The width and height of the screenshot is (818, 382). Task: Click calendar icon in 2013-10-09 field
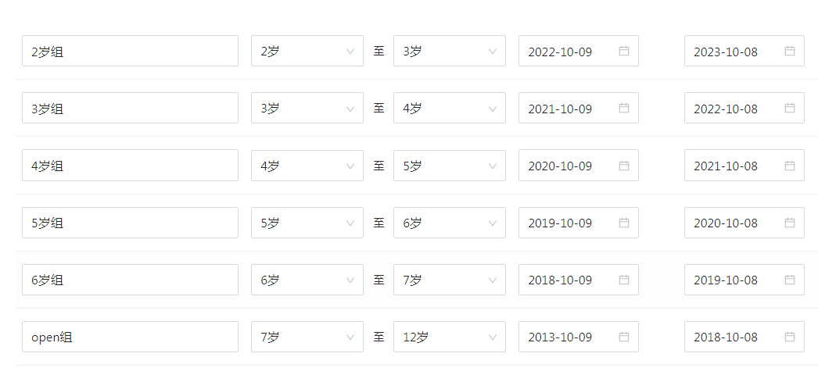point(624,337)
